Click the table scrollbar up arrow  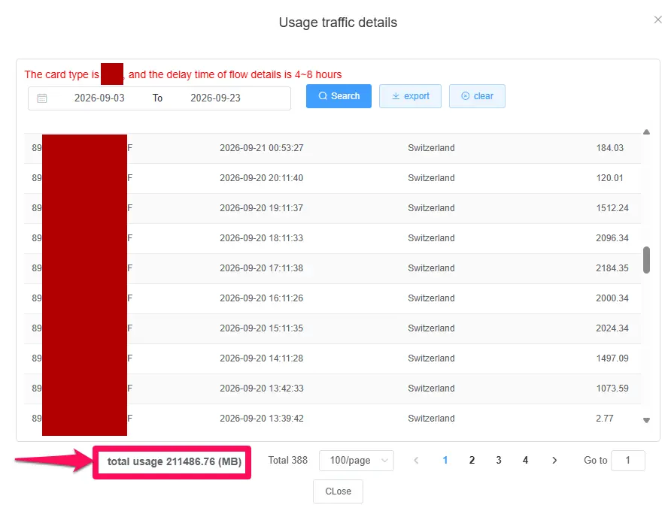[646, 132]
